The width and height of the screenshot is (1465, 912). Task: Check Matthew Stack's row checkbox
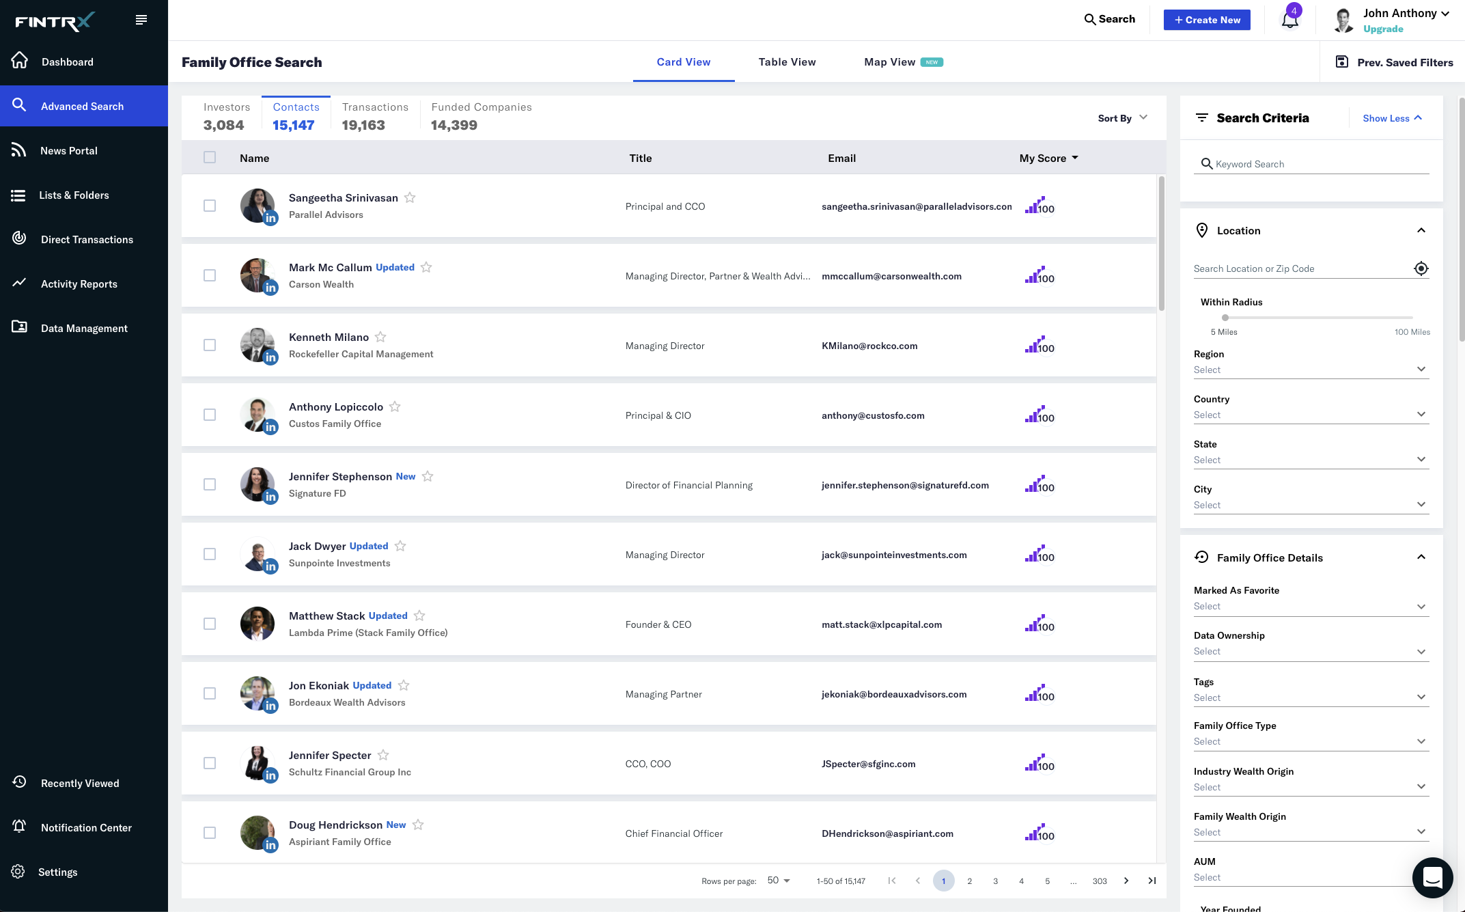[210, 624]
